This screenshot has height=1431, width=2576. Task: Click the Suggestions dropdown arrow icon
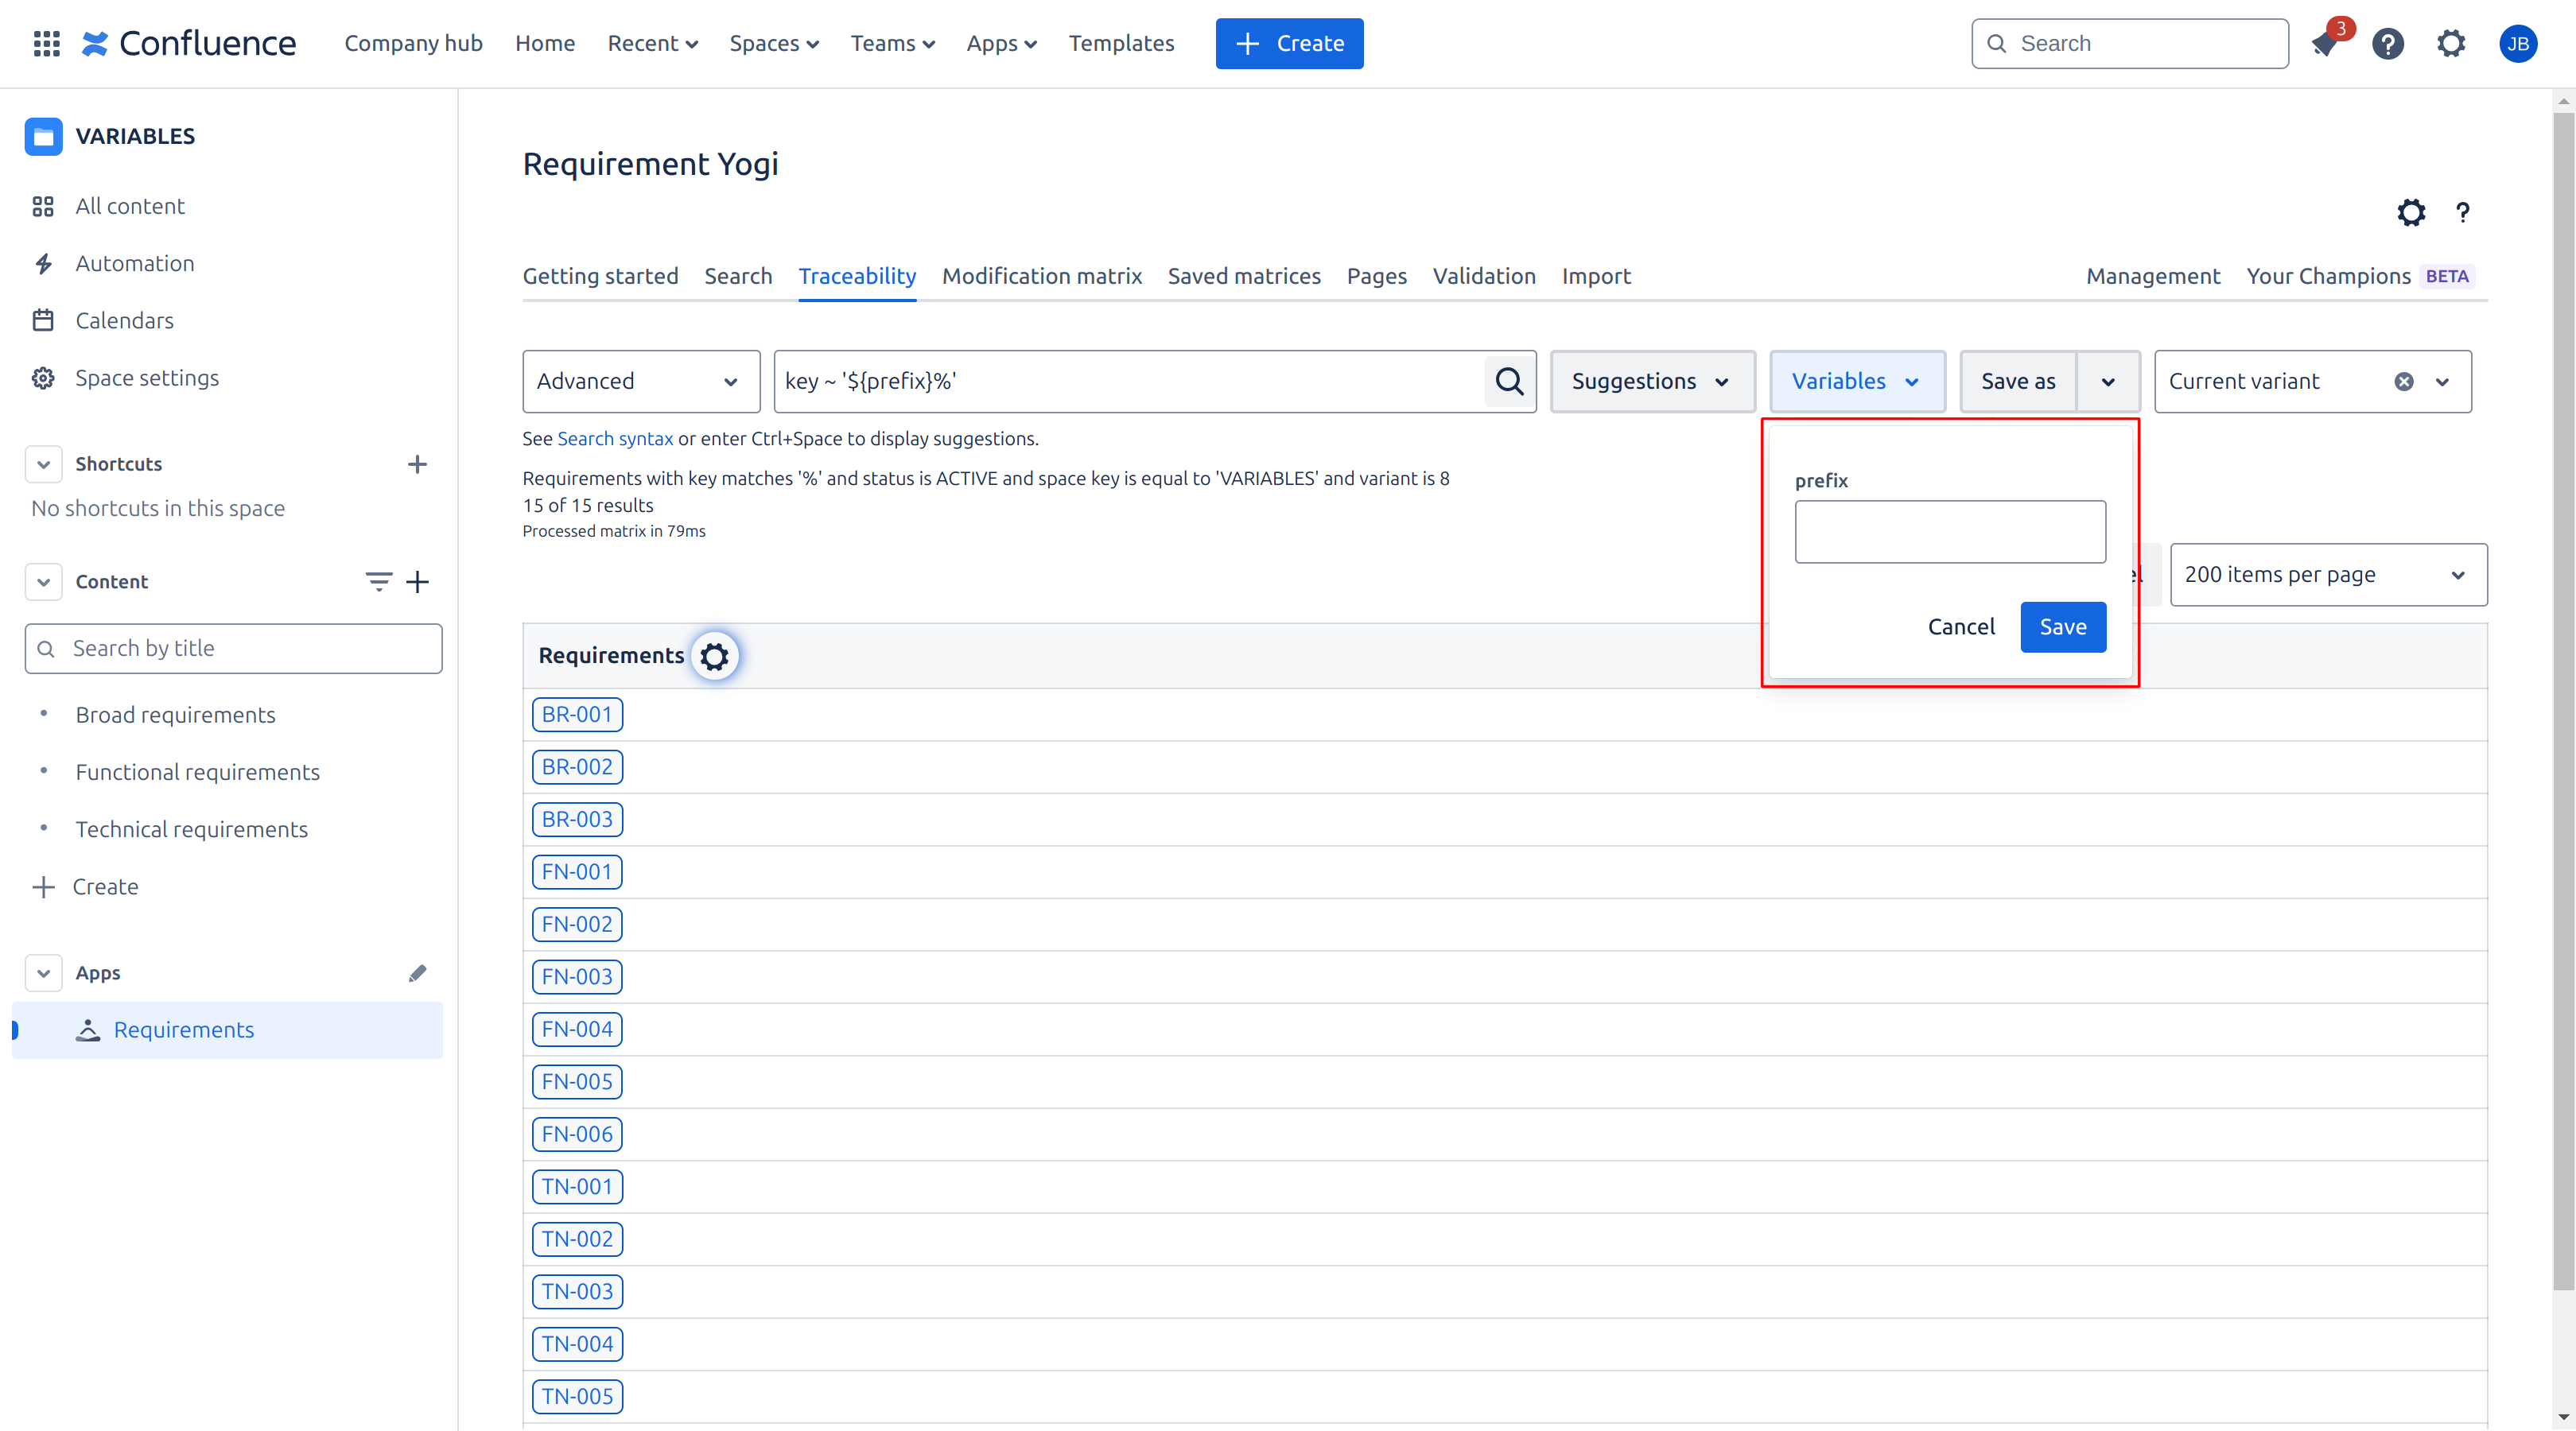[1718, 379]
